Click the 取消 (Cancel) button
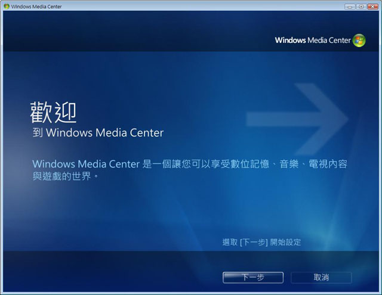The height and width of the screenshot is (295, 382). coord(321,278)
